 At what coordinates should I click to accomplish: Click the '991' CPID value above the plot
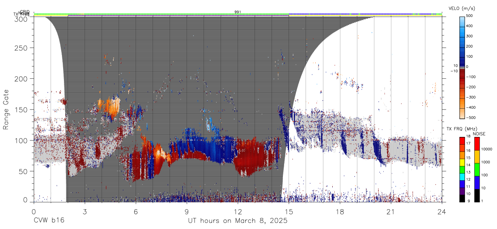pos(238,12)
